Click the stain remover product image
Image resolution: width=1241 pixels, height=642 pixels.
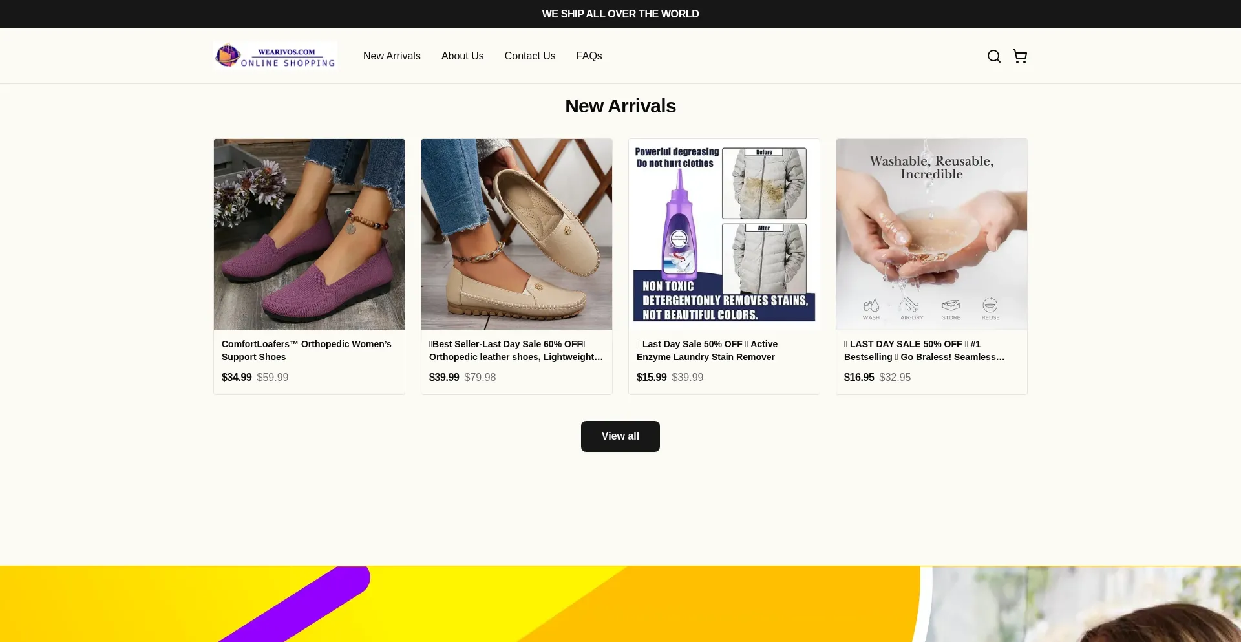(724, 234)
